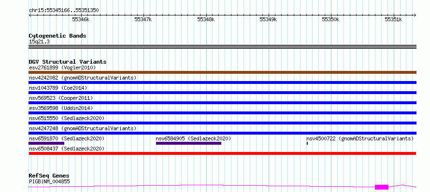Open variant nsv6515550 (Sedlazeck2020) label
The image size is (430, 192).
(67, 118)
